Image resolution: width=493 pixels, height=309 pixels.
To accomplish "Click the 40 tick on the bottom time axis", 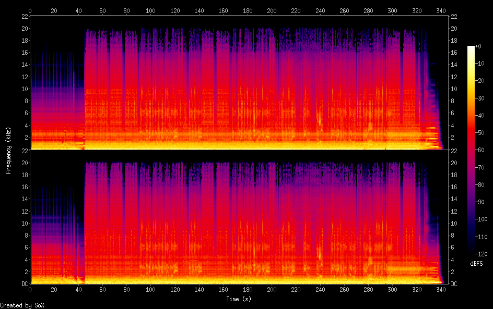I will [78, 291].
